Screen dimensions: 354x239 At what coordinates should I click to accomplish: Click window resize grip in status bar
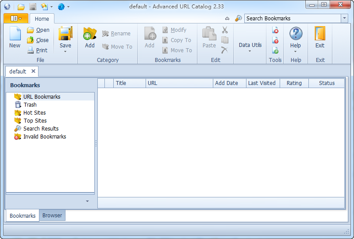click(346, 232)
